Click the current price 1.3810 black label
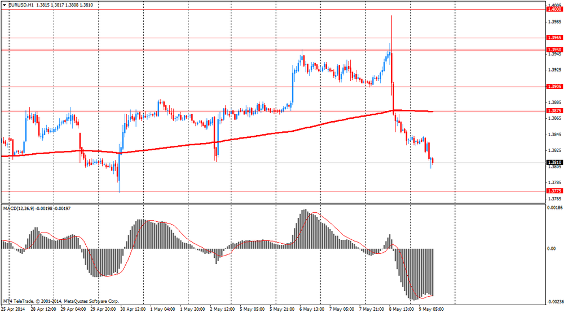Viewport: 564px width, 313px height. click(x=554, y=163)
